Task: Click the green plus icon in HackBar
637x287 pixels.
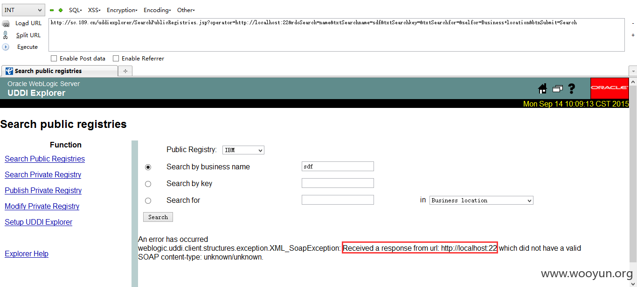Action: (61, 10)
